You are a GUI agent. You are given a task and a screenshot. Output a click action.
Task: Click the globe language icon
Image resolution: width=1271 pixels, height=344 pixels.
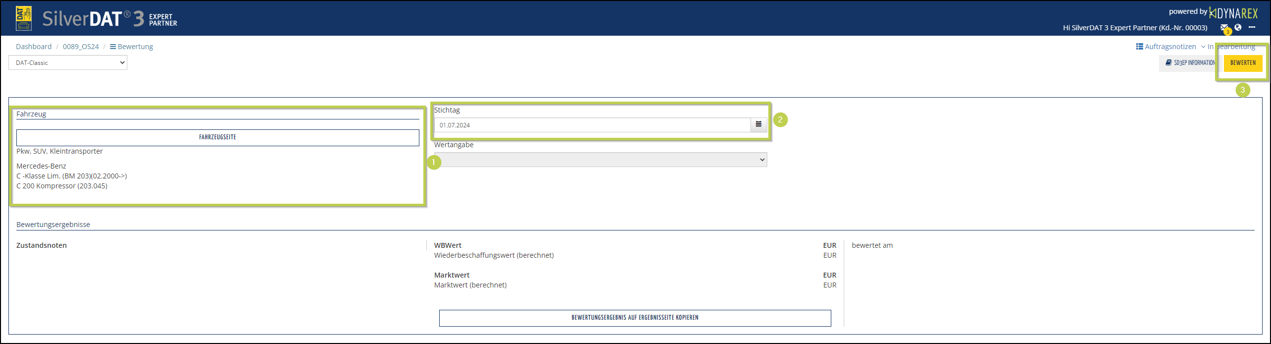click(x=1238, y=28)
